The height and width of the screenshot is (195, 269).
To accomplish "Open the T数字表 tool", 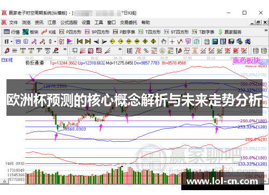I will 203,32.
